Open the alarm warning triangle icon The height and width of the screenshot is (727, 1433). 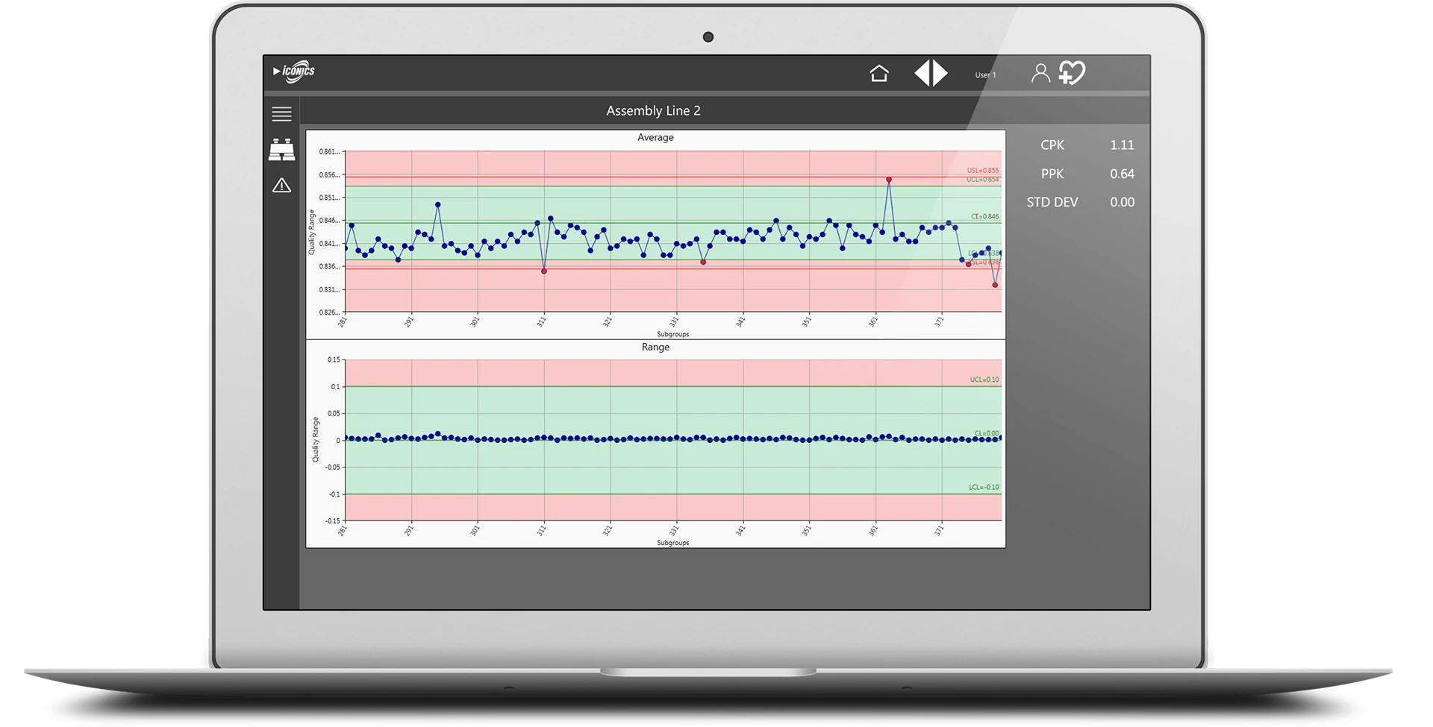coord(281,186)
